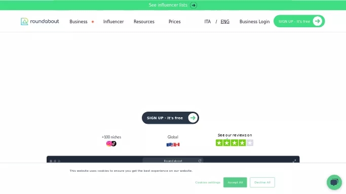Click the green SIGN UP button in header
The width and height of the screenshot is (346, 194).
coord(299,21)
